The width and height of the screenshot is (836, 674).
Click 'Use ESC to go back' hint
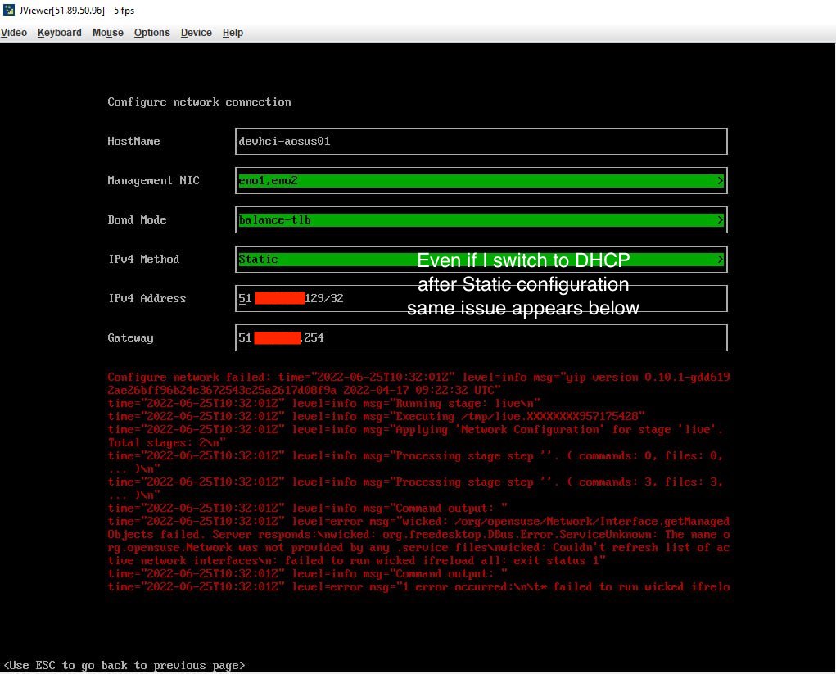click(x=124, y=666)
